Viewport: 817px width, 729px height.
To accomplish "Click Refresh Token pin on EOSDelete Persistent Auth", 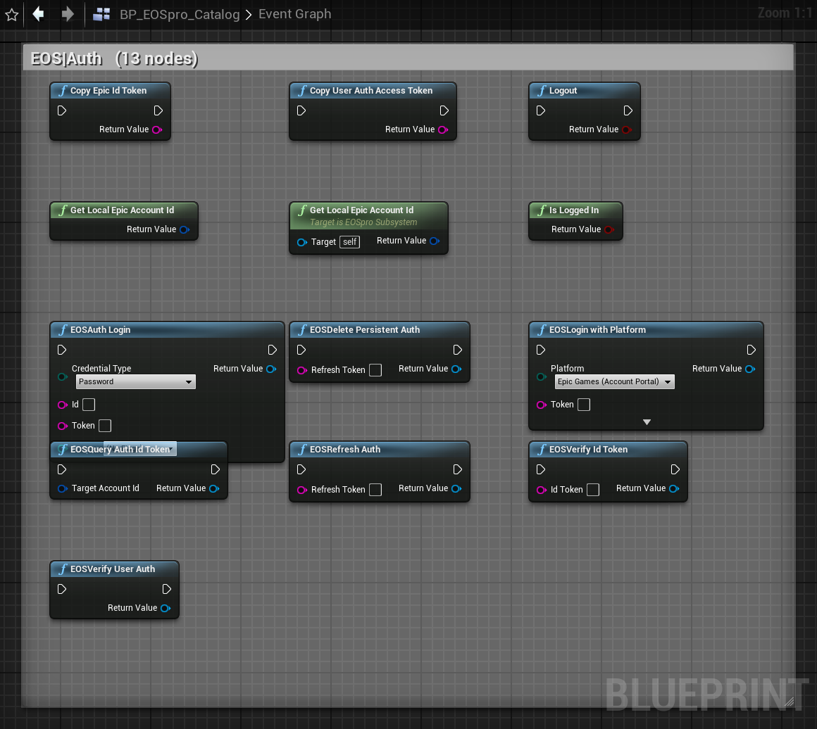I will click(x=301, y=370).
